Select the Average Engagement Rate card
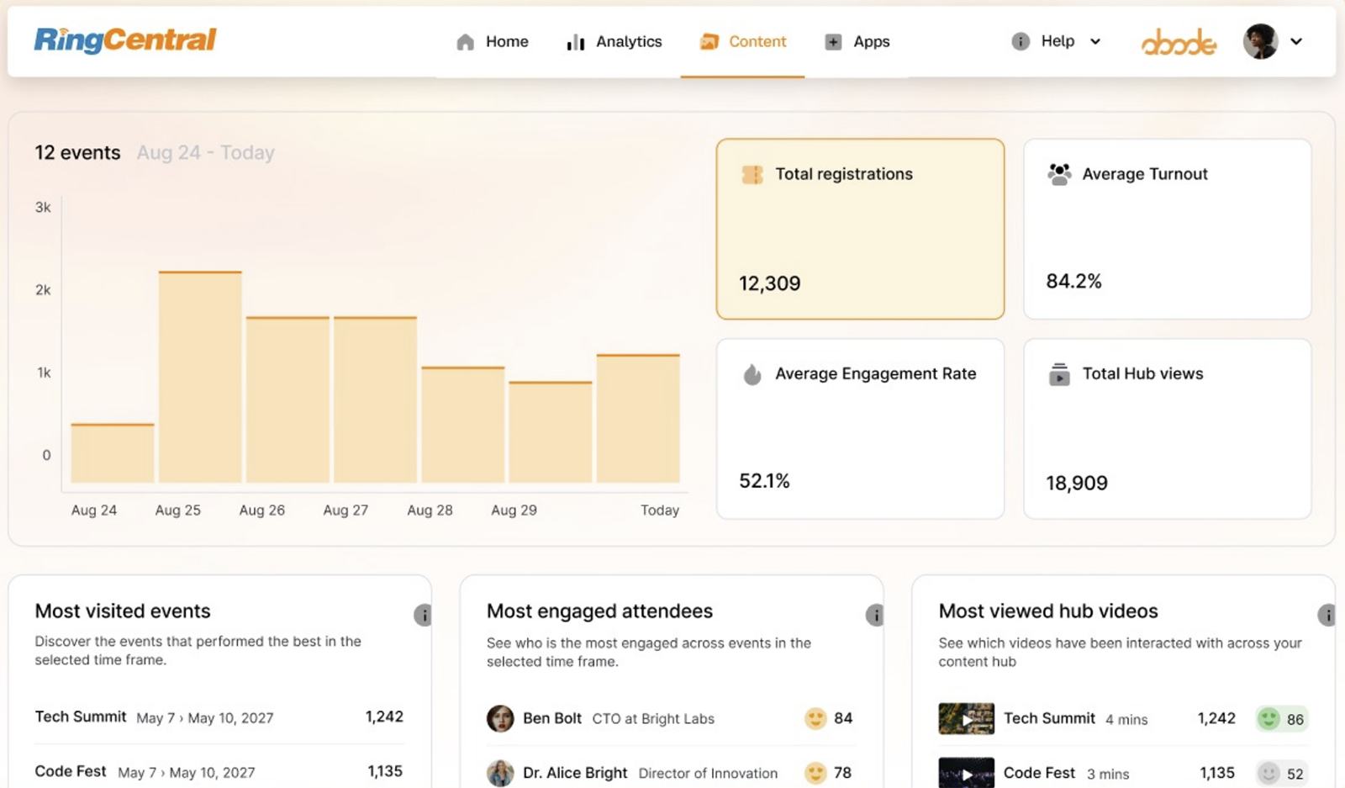This screenshot has height=788, width=1345. [x=860, y=429]
